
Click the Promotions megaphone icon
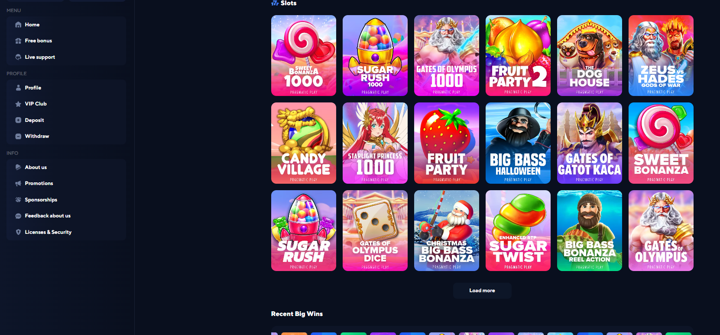tap(18, 183)
